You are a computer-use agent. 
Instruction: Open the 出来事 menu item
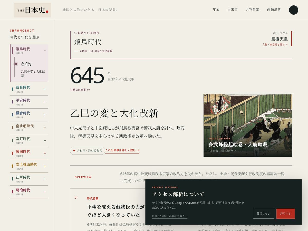233,9
